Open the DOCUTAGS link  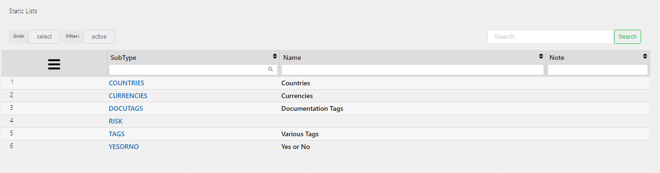126,108
